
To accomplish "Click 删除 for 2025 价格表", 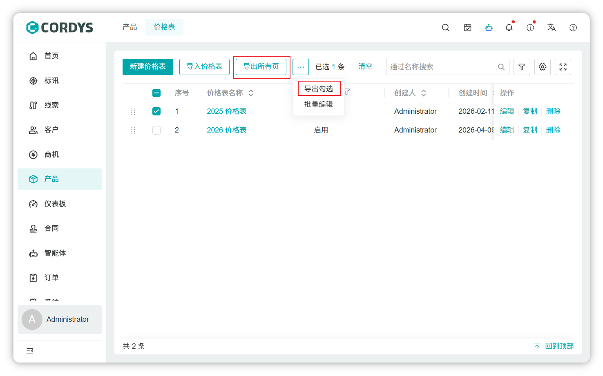I will pos(554,111).
